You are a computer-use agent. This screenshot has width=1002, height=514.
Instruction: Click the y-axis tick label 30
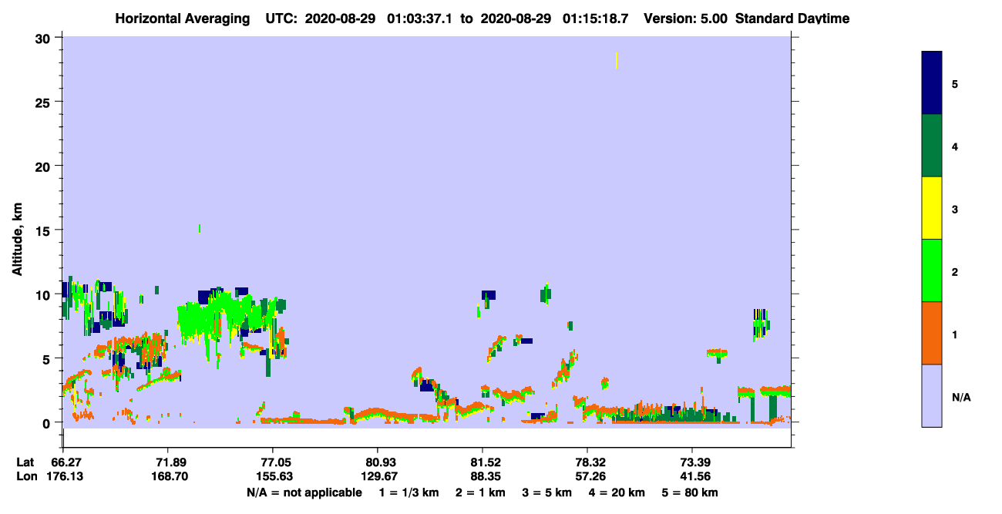(x=44, y=39)
